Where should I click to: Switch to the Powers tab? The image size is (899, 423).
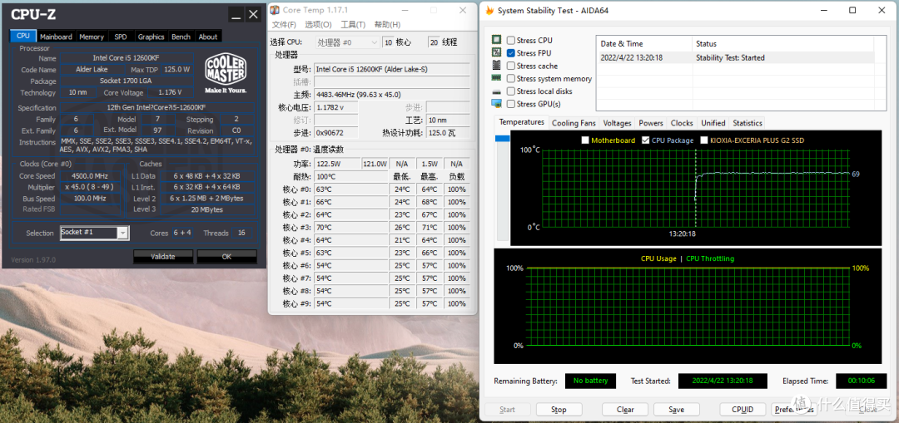(x=651, y=123)
